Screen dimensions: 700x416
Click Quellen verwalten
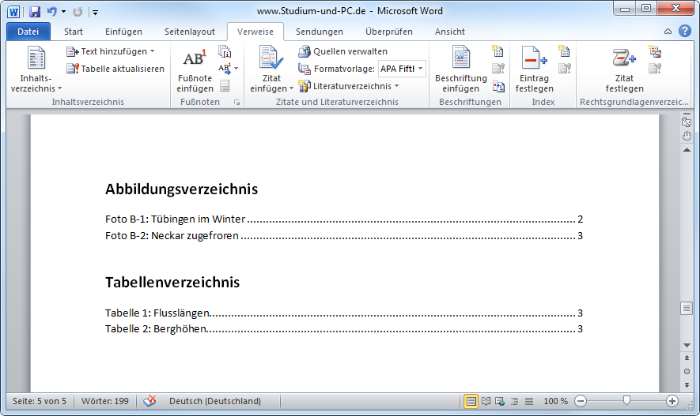(342, 51)
